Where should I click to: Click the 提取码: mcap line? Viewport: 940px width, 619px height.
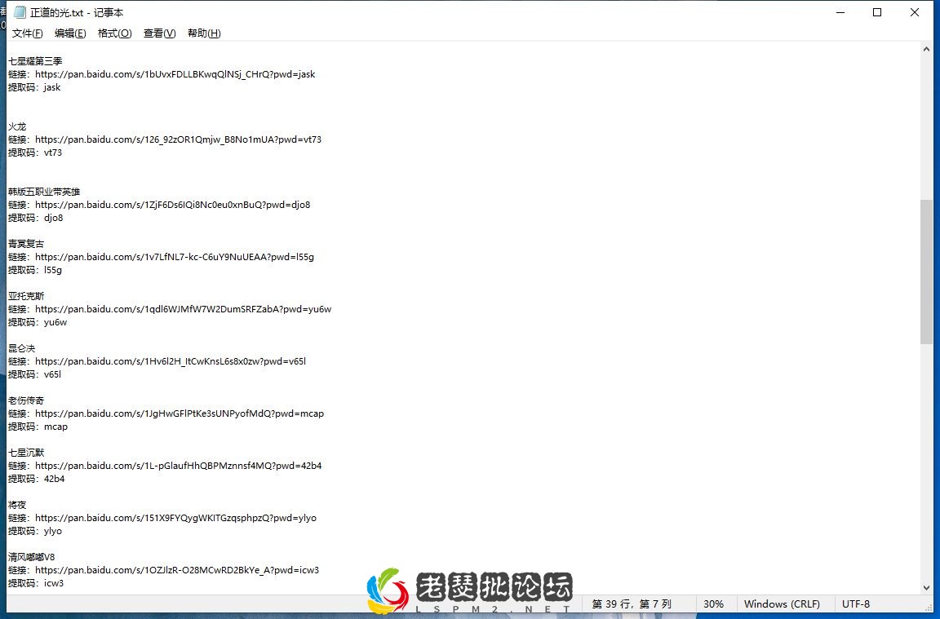click(38, 427)
